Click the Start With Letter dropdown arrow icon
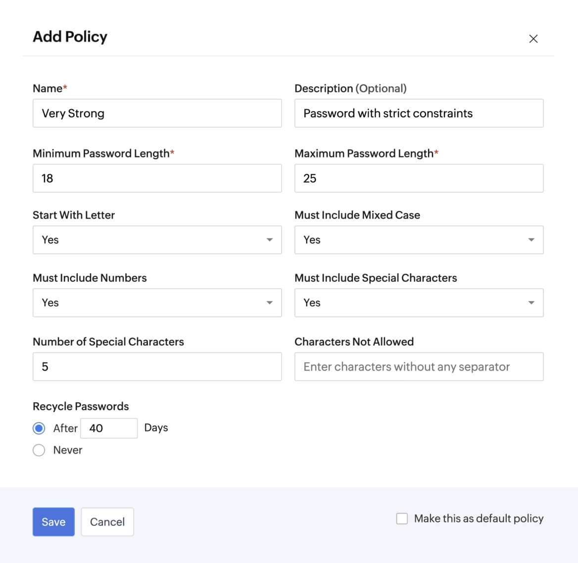 click(270, 240)
